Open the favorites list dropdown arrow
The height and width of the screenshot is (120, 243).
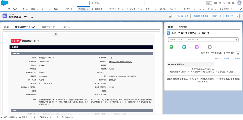point(211,3)
